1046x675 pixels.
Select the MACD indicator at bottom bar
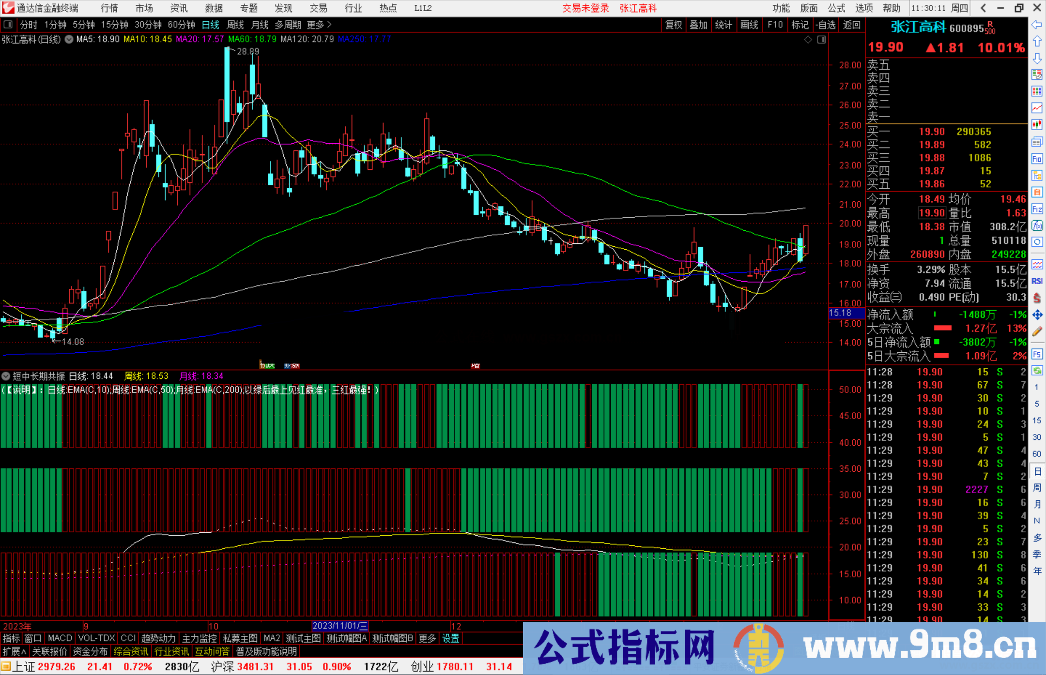(x=60, y=638)
